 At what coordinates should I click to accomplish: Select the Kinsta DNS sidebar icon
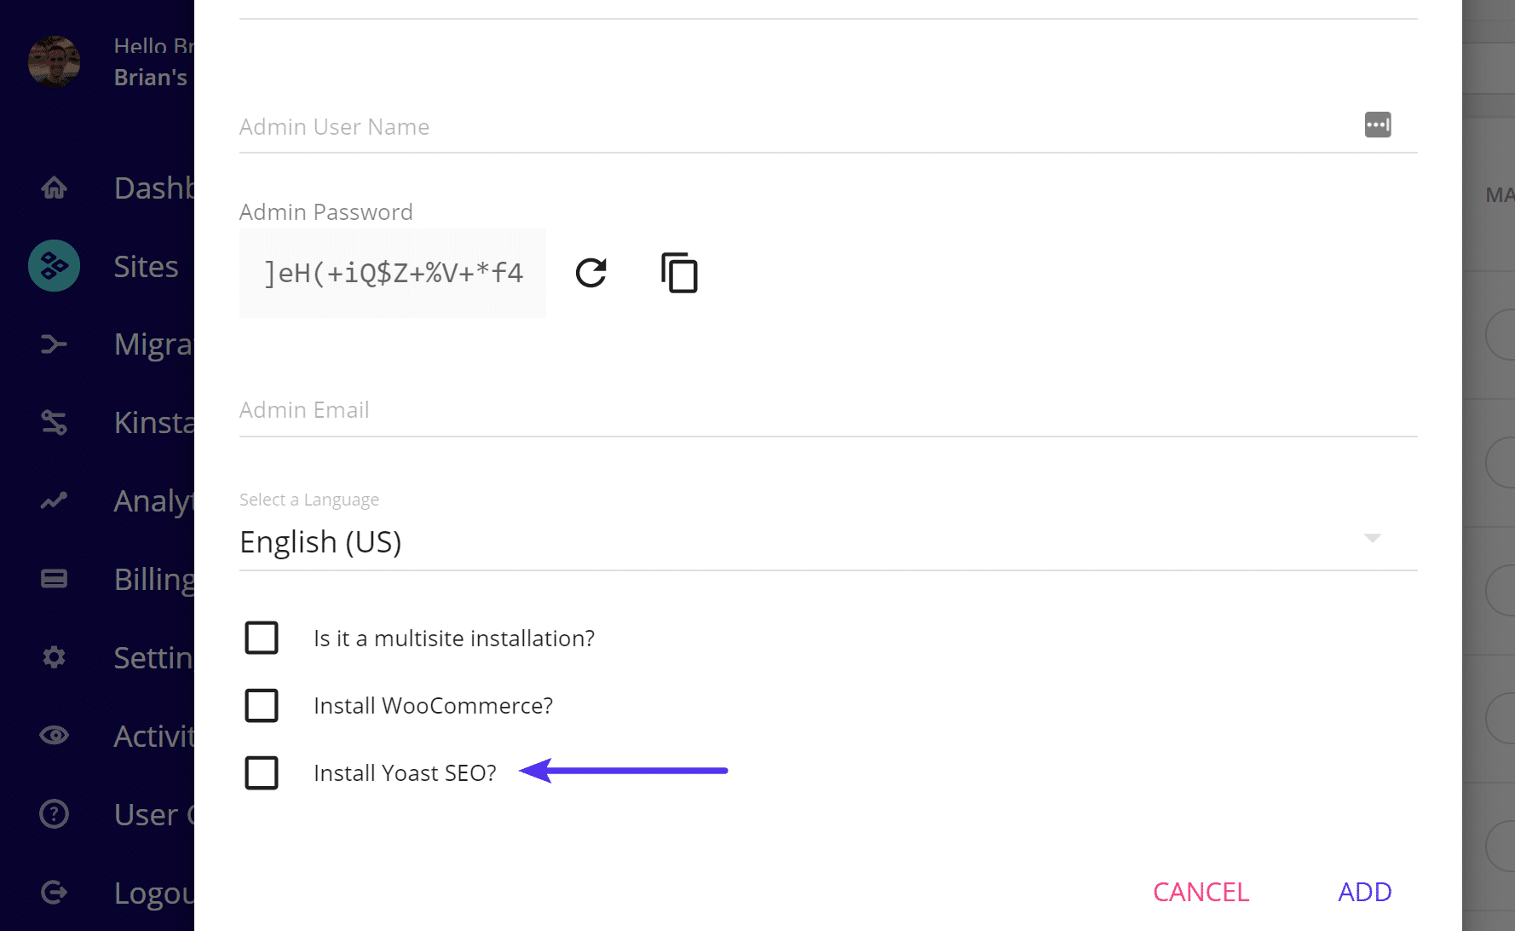53,422
